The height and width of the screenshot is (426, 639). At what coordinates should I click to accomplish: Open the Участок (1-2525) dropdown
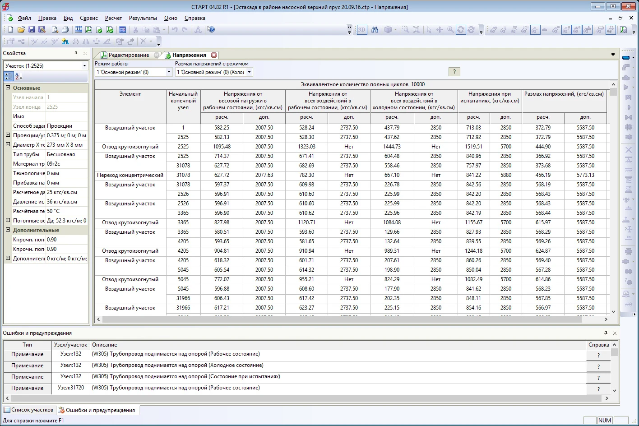click(84, 66)
